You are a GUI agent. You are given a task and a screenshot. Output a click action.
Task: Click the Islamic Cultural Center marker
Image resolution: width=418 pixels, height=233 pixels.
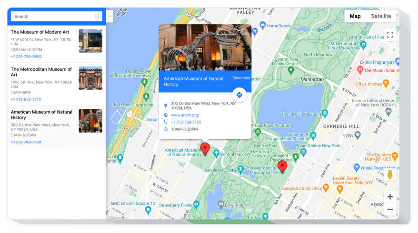(x=388, y=112)
